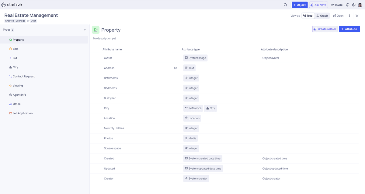This screenshot has height=194, width=365.
Task: Click the help question-mark icon
Action: point(347,5)
